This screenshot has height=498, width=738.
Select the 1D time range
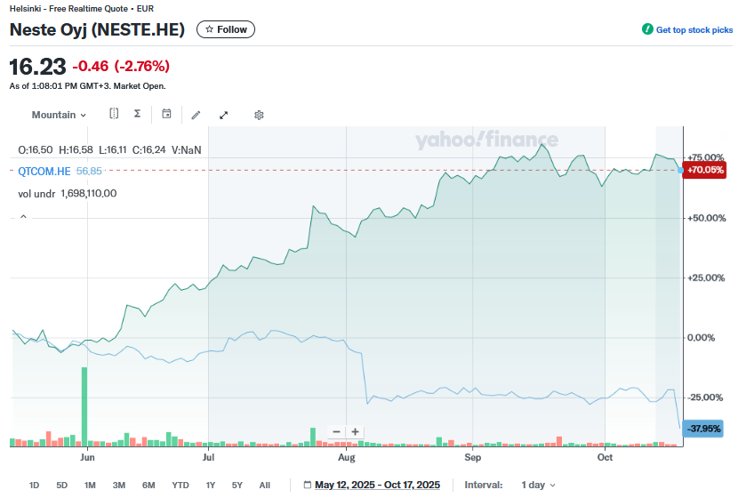[34, 486]
